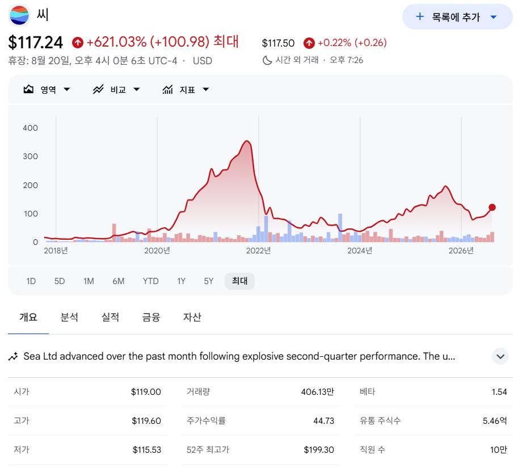Viewport: 522px width, 467px height.
Task: Expand the 지표 indicators dropdown arrow
Action: pyautogui.click(x=206, y=89)
